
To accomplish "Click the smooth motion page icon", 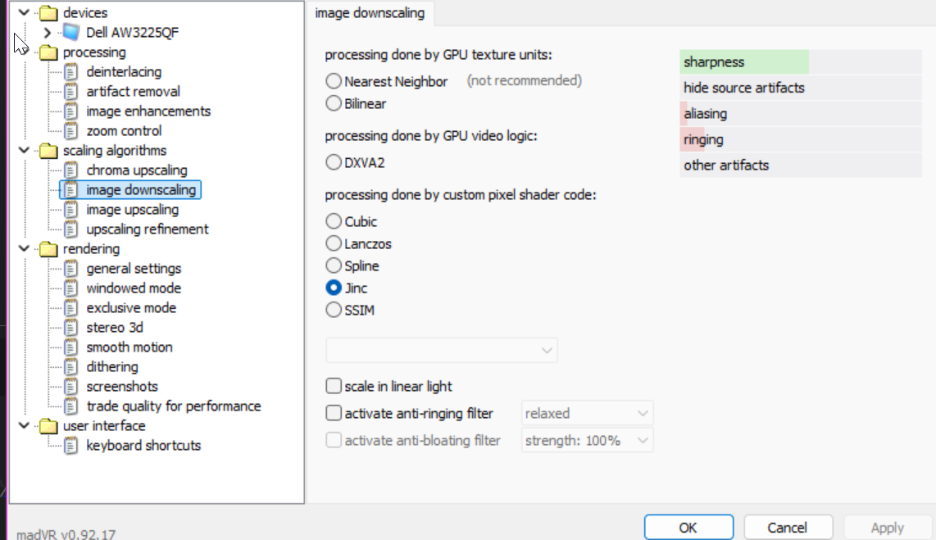I will (x=72, y=347).
